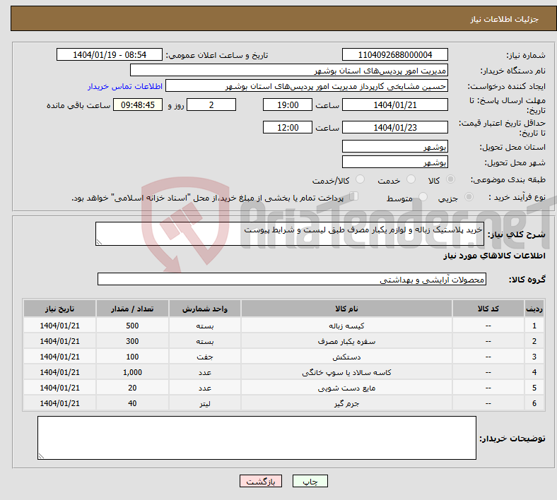Click the تاریخ نیاز column header
The image size is (557, 500).
click(60, 309)
